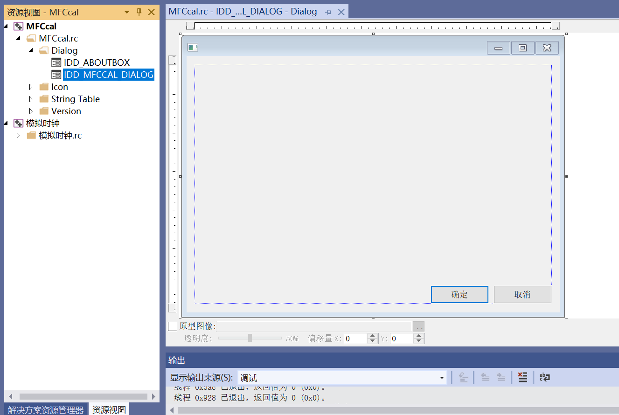This screenshot has width=619, height=415.
Task: Click the 输出 panel title bar
Action: point(392,360)
